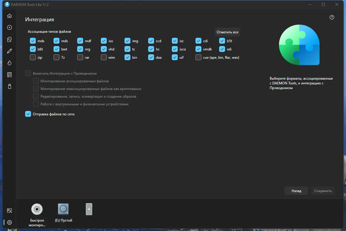Check the rar file type box
The height and width of the screenshot is (231, 346).
pos(80,57)
